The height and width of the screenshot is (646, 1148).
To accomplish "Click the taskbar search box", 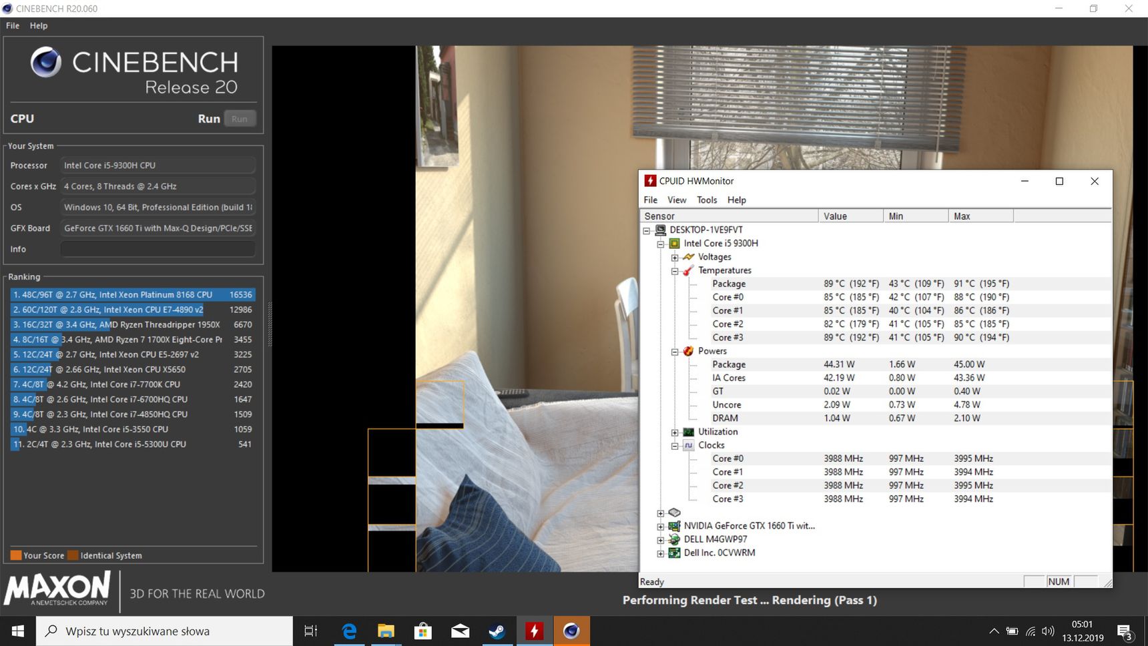I will (x=164, y=631).
